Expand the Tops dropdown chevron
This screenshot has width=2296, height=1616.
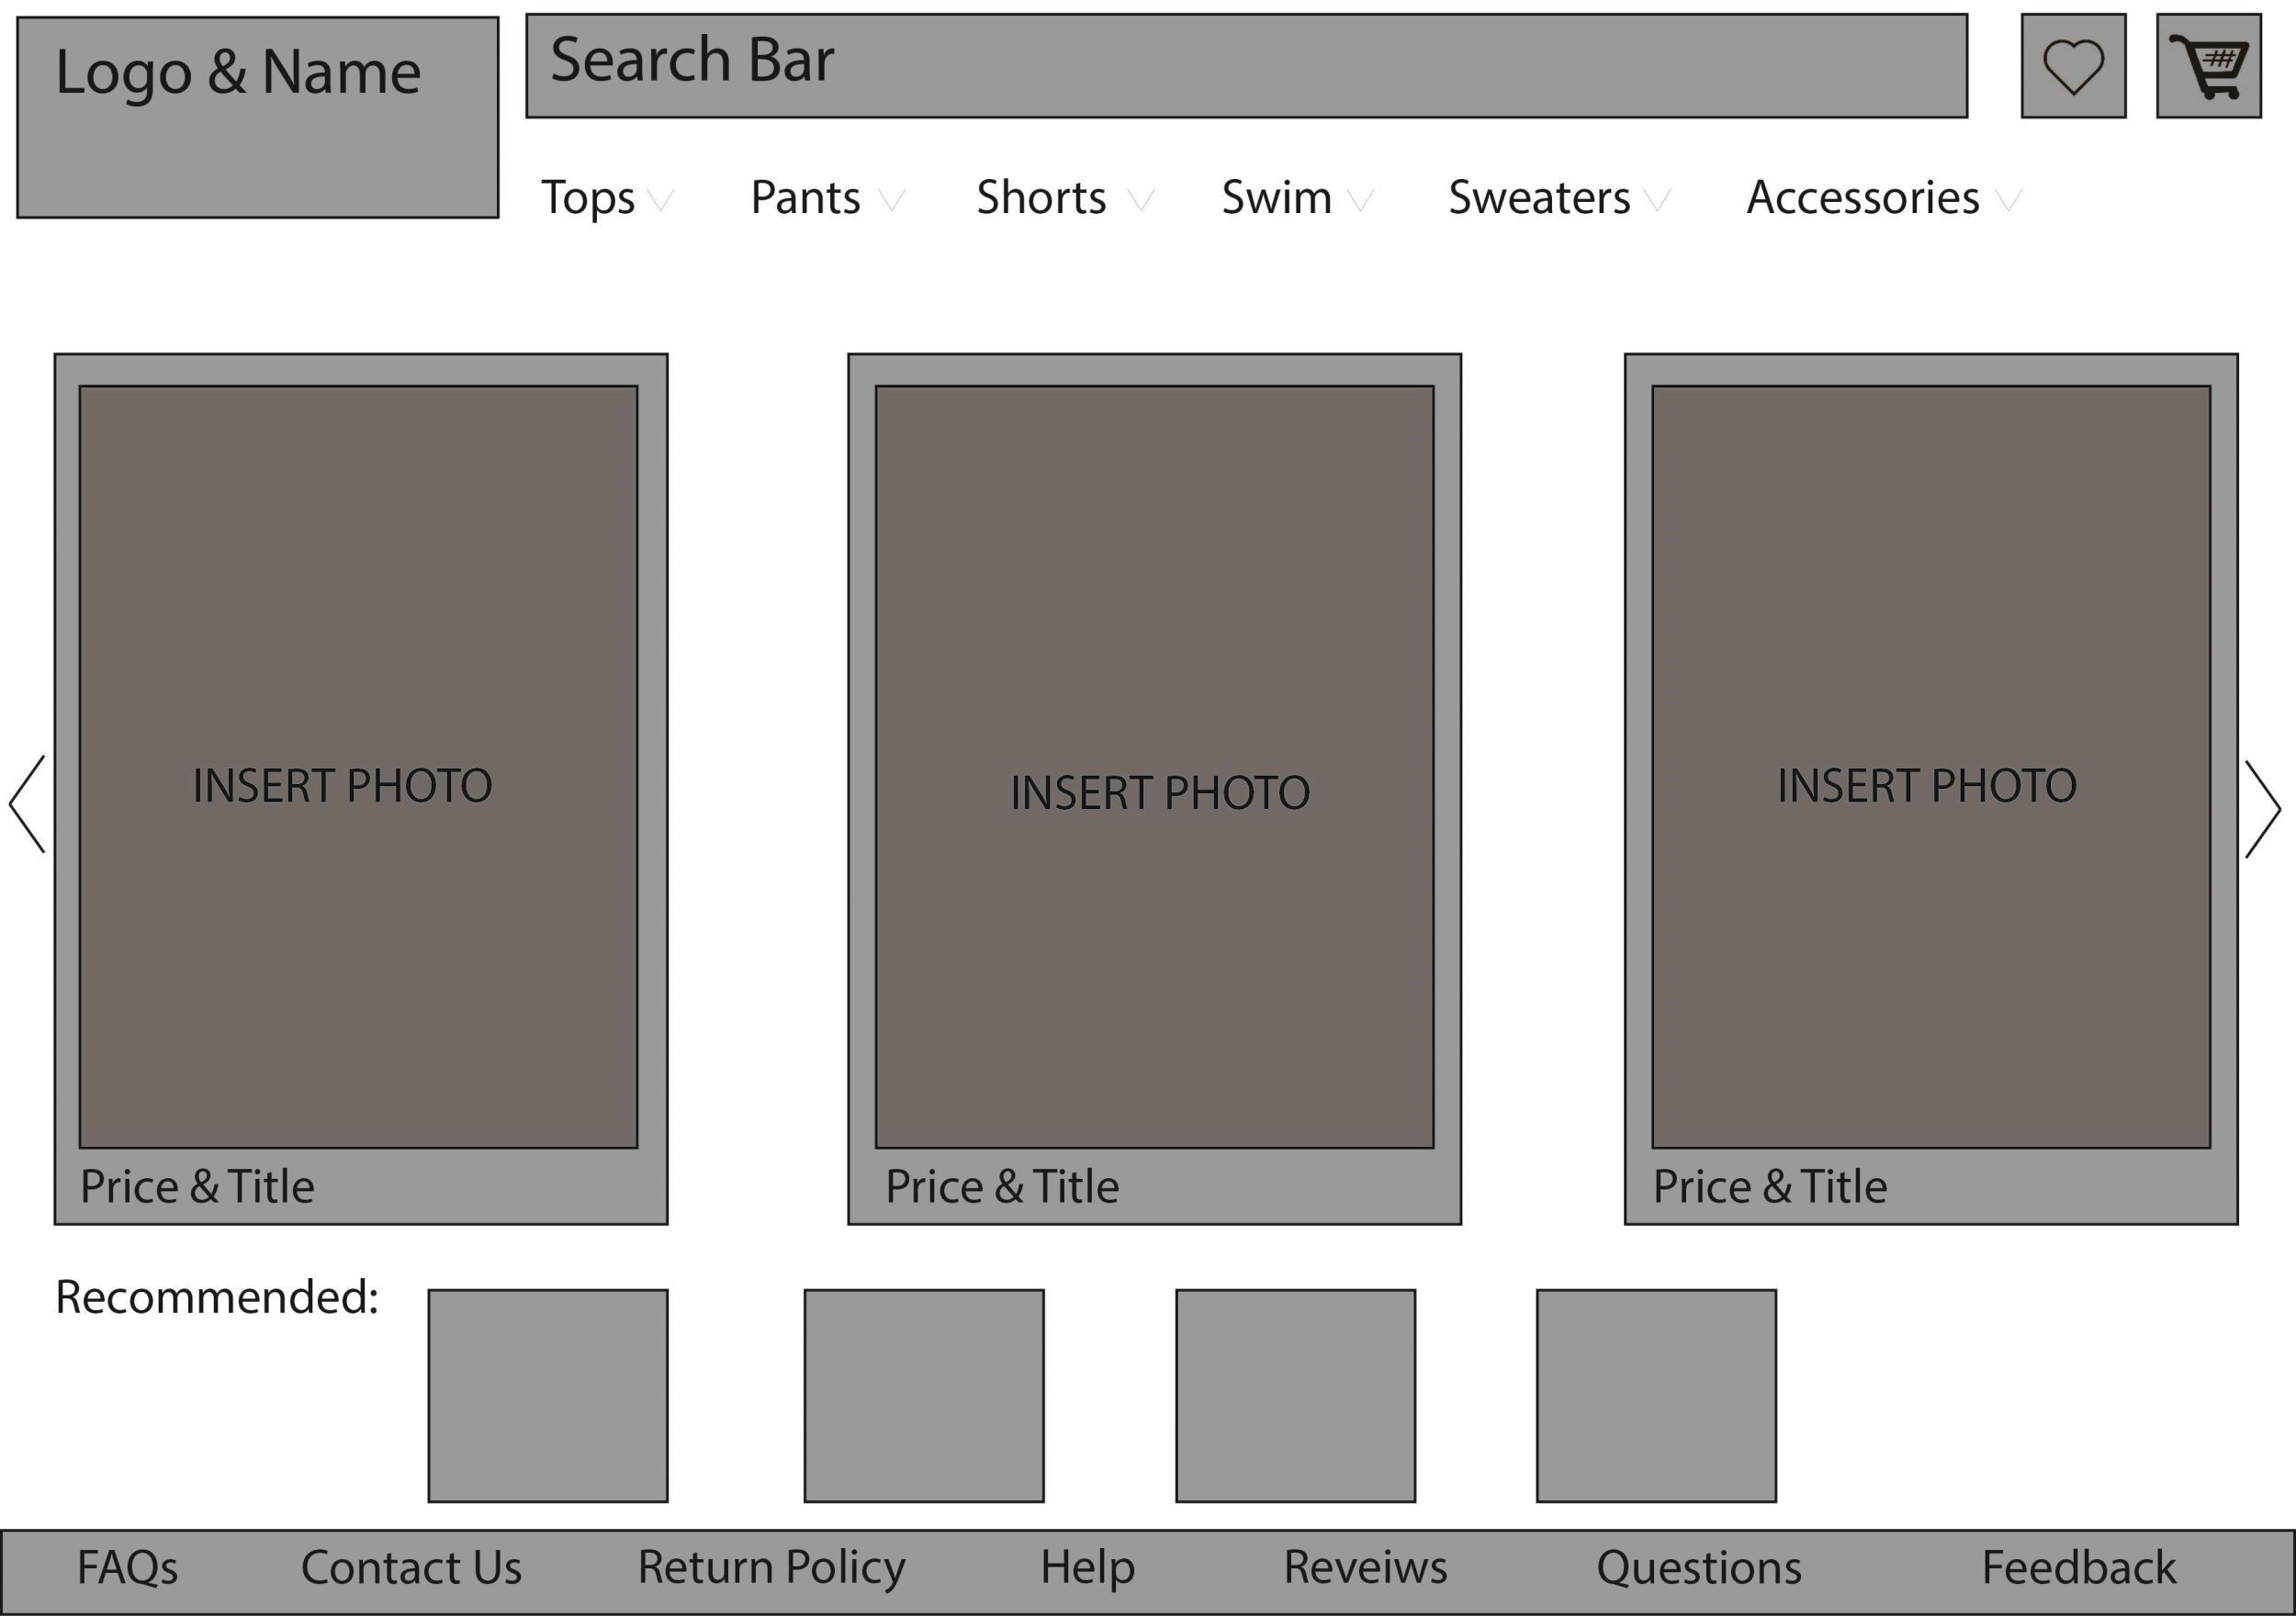[x=661, y=200]
